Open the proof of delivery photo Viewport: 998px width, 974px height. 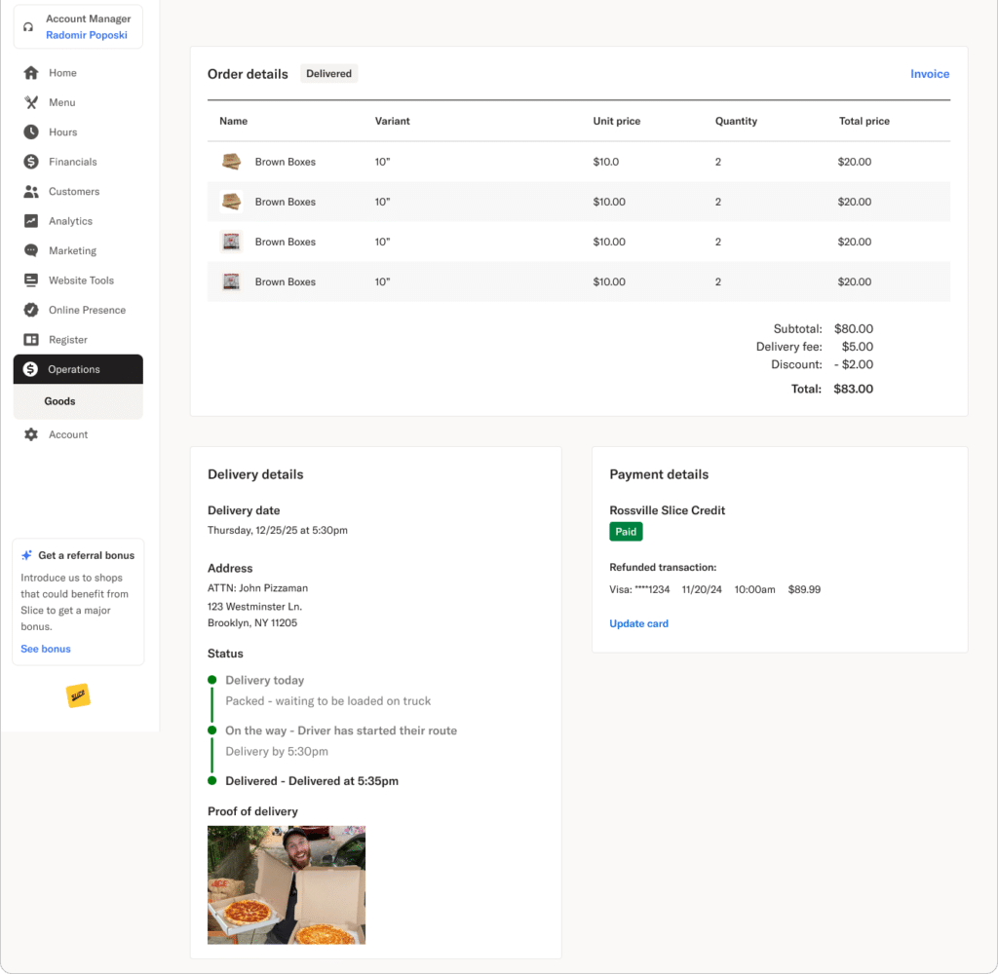(x=287, y=885)
